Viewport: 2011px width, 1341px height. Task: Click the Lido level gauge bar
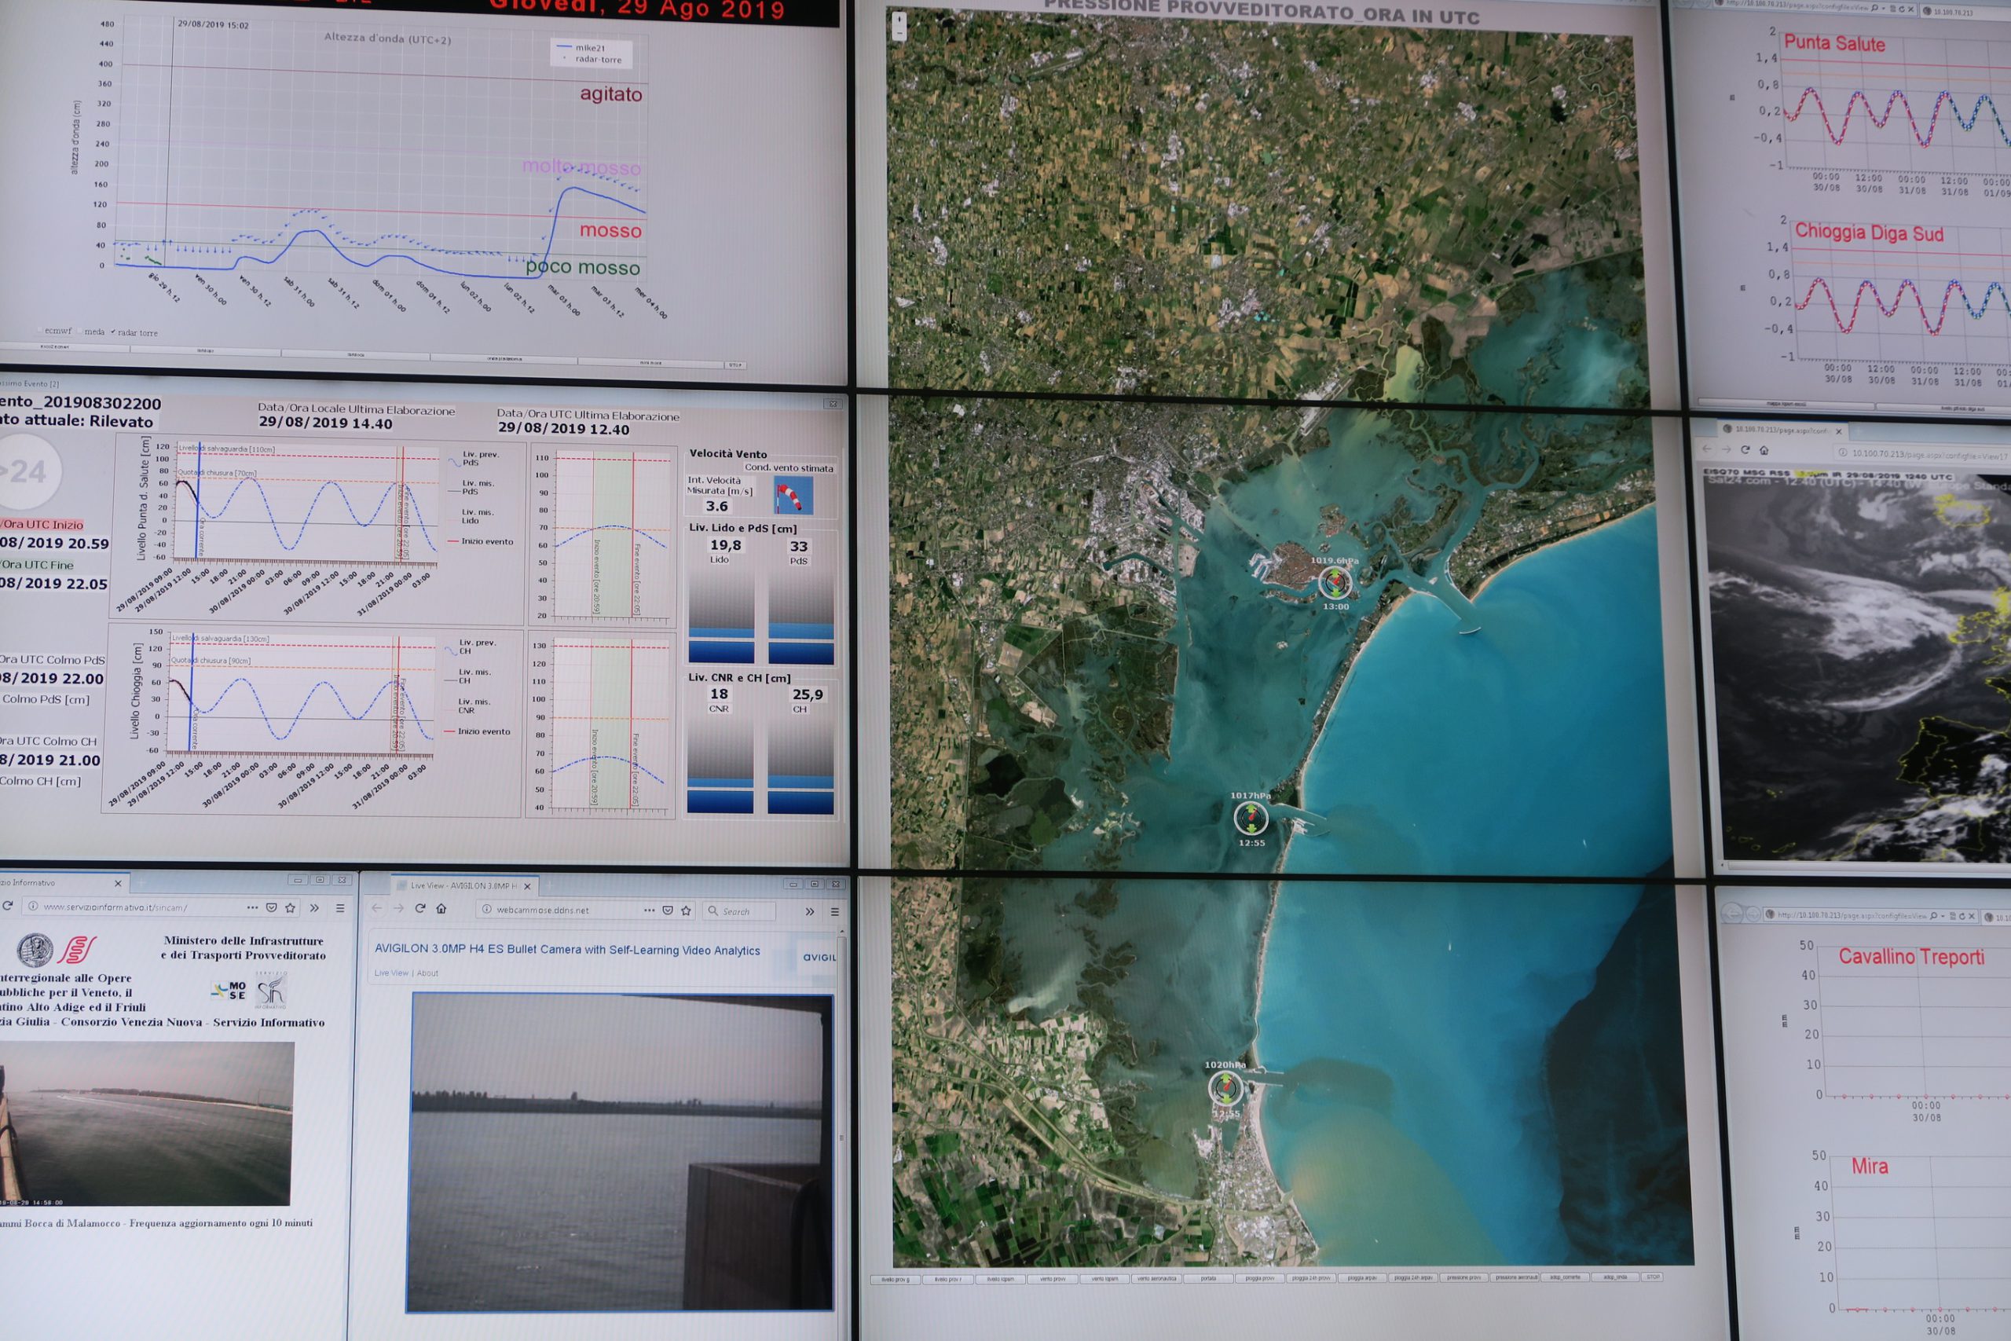click(x=721, y=617)
